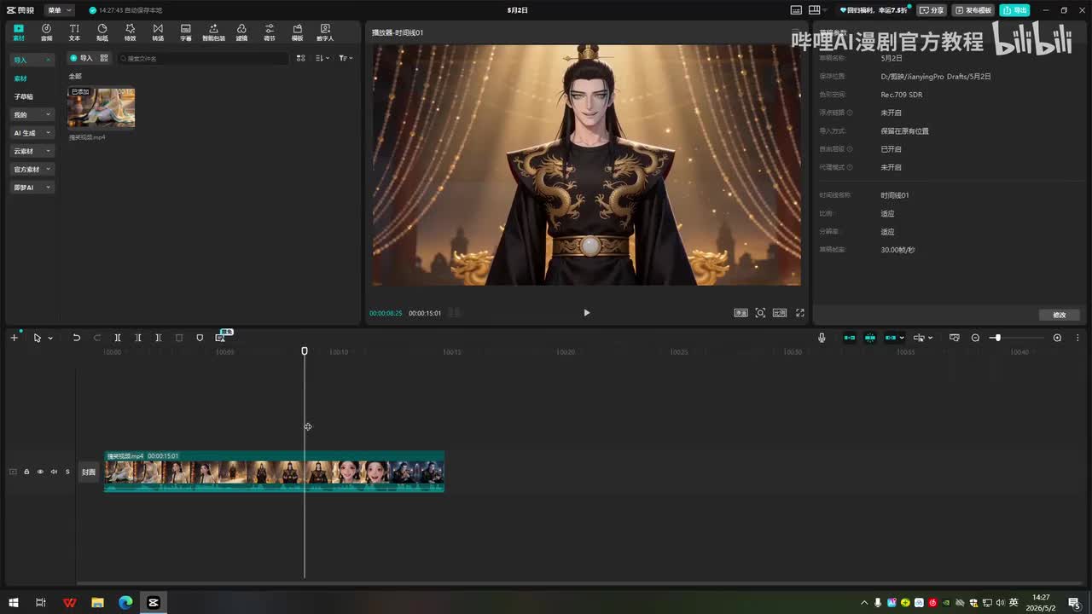This screenshot has width=1092, height=614.
Task: Open the sort order dropdown
Action: 322,58
